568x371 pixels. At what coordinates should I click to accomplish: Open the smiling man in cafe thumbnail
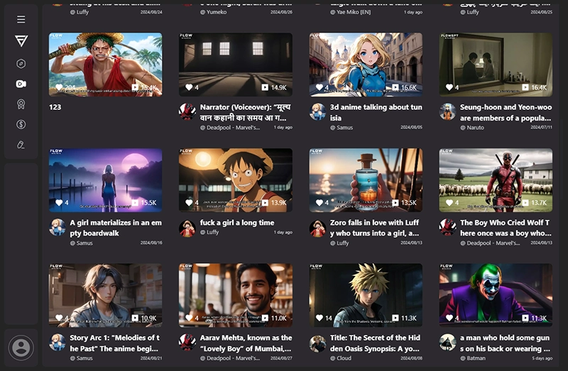tap(236, 295)
